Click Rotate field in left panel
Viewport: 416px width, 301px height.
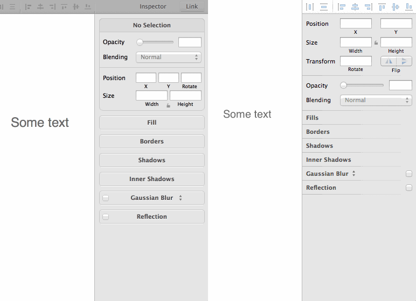click(191, 78)
